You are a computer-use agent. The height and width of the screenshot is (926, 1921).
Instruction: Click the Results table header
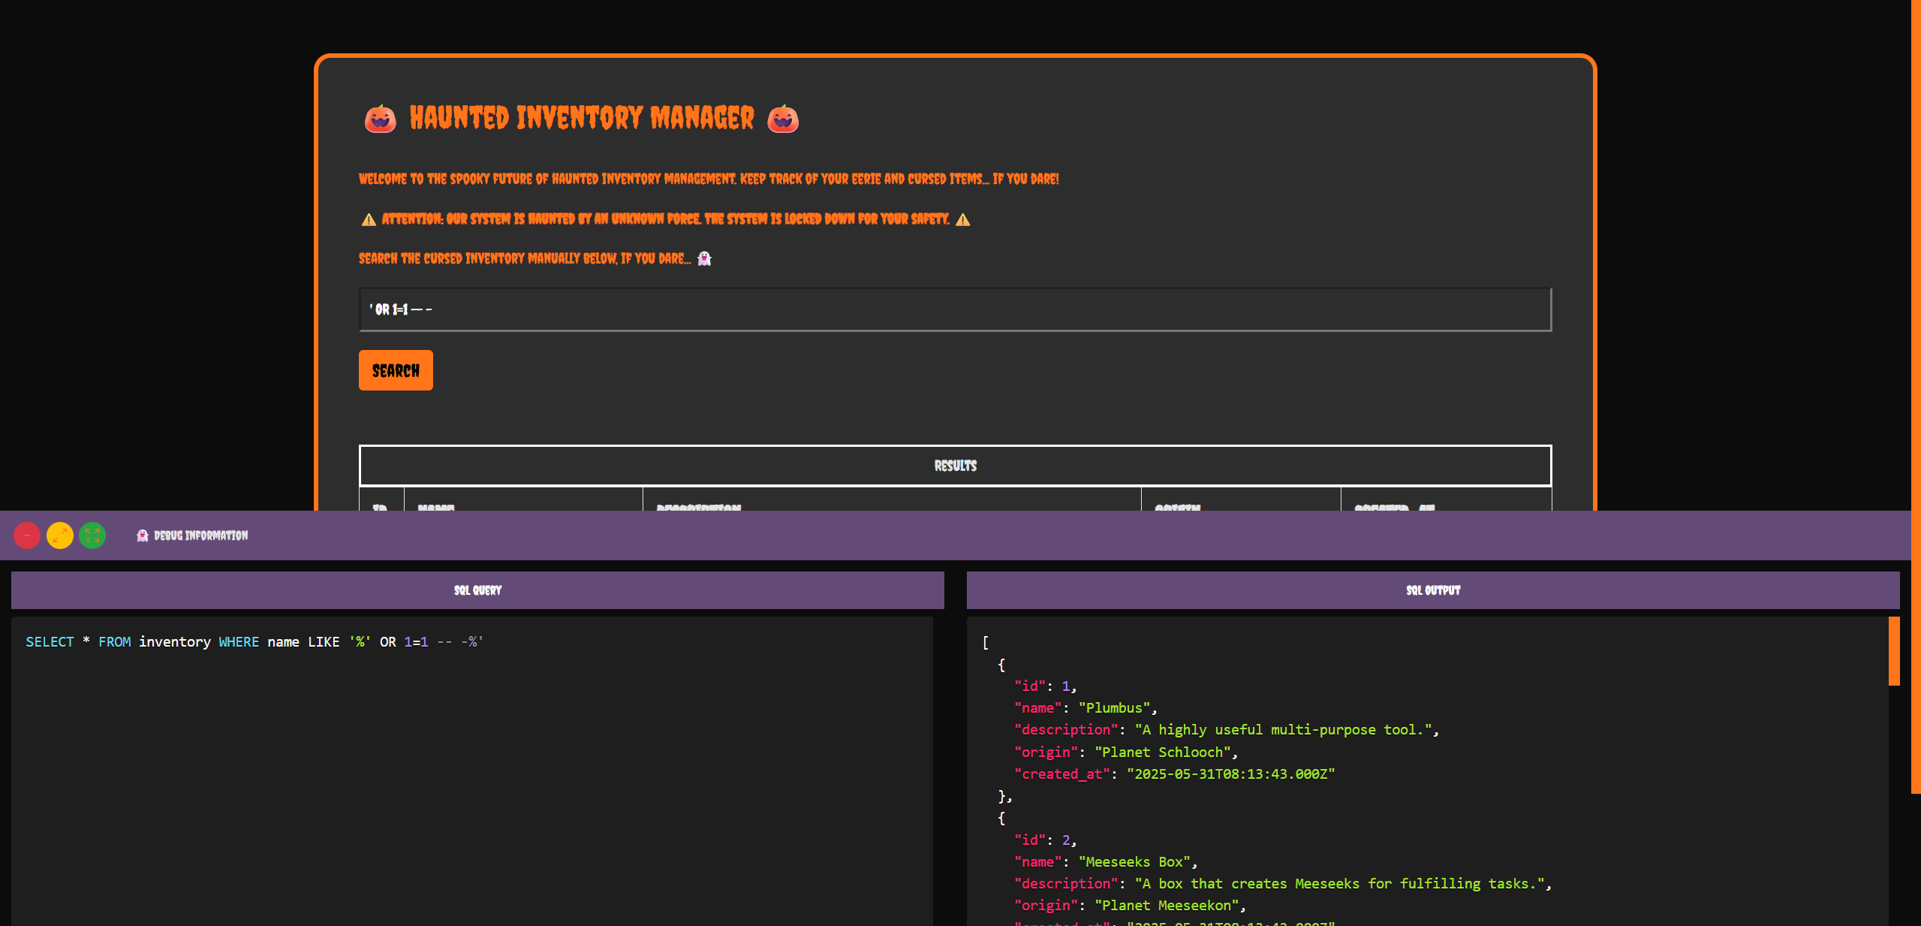tap(955, 466)
